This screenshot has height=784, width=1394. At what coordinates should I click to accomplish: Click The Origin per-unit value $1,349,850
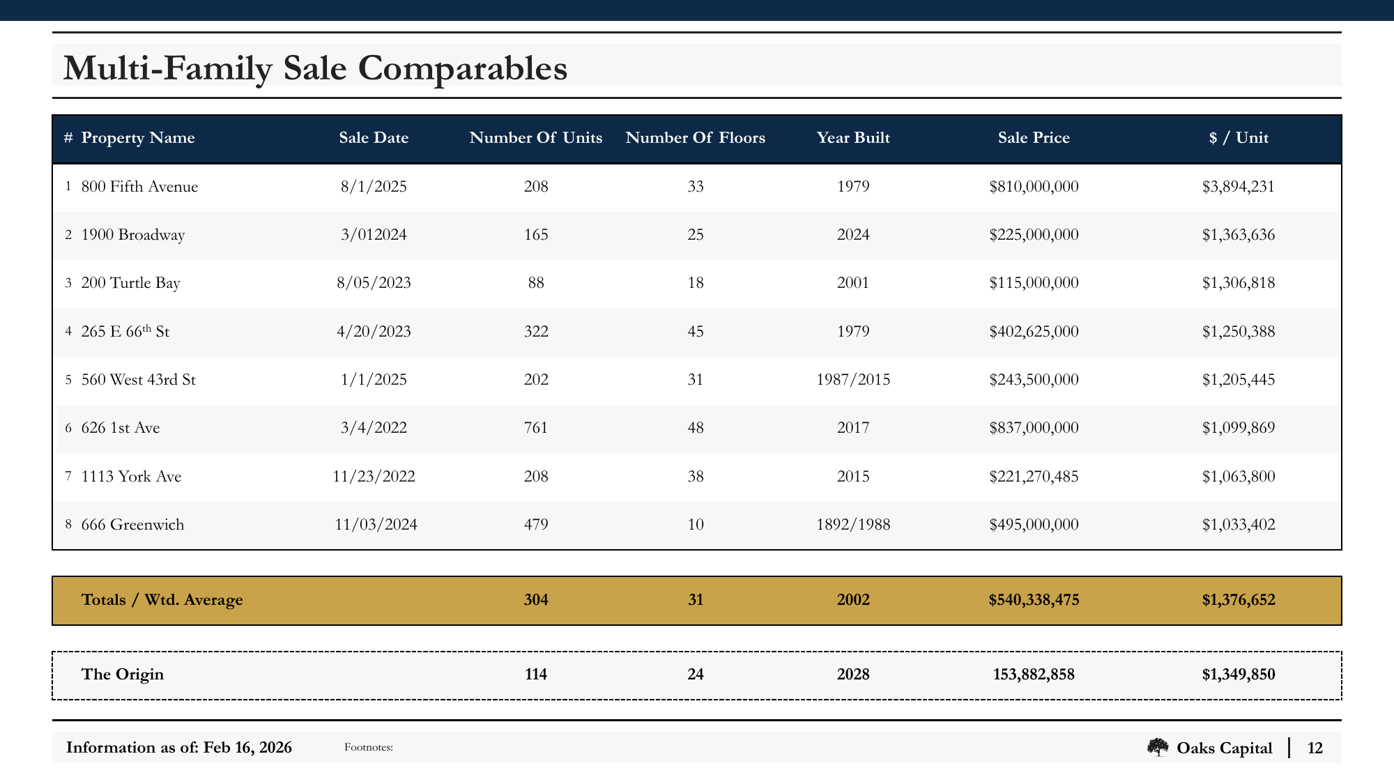point(1239,675)
